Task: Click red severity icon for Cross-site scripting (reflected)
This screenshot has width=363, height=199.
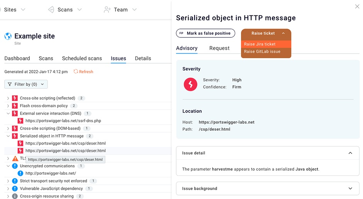Action: tap(15, 98)
